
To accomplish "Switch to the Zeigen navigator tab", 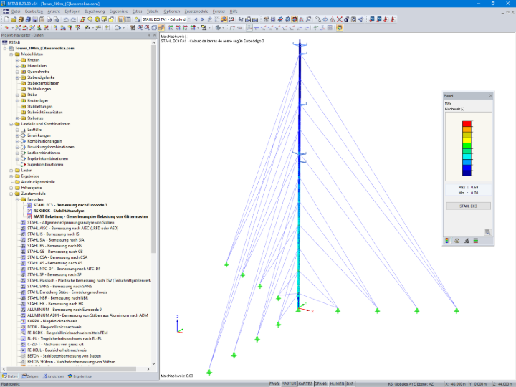I will [x=30, y=376].
